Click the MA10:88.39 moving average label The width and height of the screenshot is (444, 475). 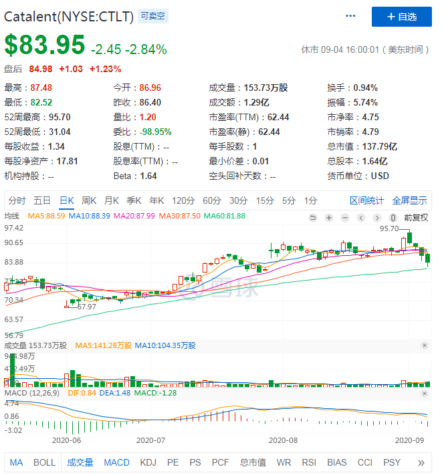[x=89, y=216]
